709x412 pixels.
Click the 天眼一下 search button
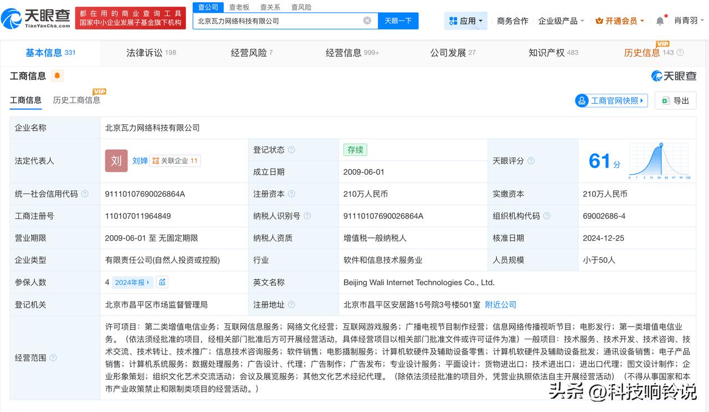coord(398,20)
